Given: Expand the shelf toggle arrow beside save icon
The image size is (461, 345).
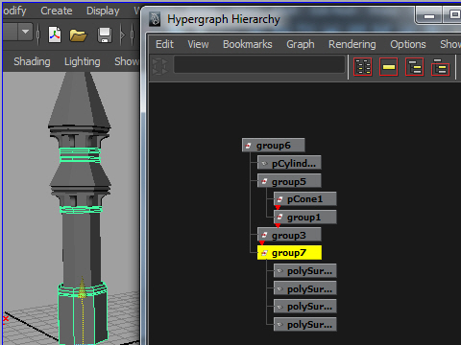Looking at the screenshot, I should coord(123,34).
